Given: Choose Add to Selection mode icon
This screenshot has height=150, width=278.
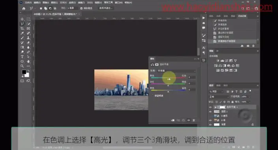Looking at the screenshot, I should (46, 8).
